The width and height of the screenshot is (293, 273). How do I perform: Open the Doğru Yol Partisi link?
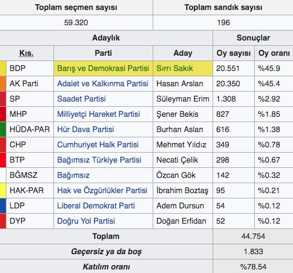click(86, 221)
